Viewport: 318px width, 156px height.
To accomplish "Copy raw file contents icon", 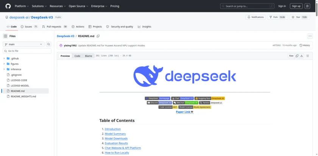I will (297, 56).
